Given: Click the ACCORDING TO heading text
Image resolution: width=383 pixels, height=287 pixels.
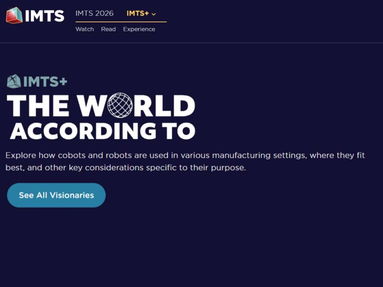Looking at the screenshot, I should (x=102, y=131).
